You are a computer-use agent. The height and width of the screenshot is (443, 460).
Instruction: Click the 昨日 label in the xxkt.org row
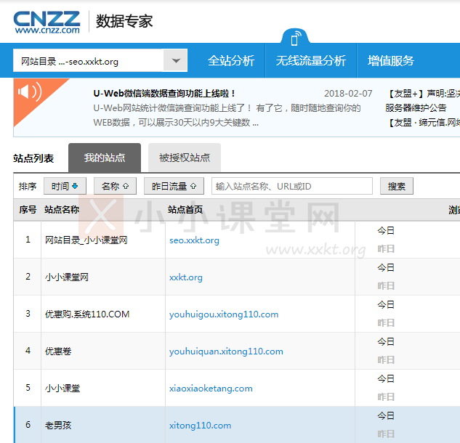[x=385, y=286]
